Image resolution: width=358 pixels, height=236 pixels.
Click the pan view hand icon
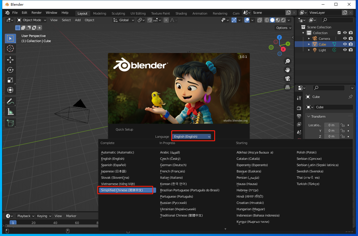pos(288,70)
